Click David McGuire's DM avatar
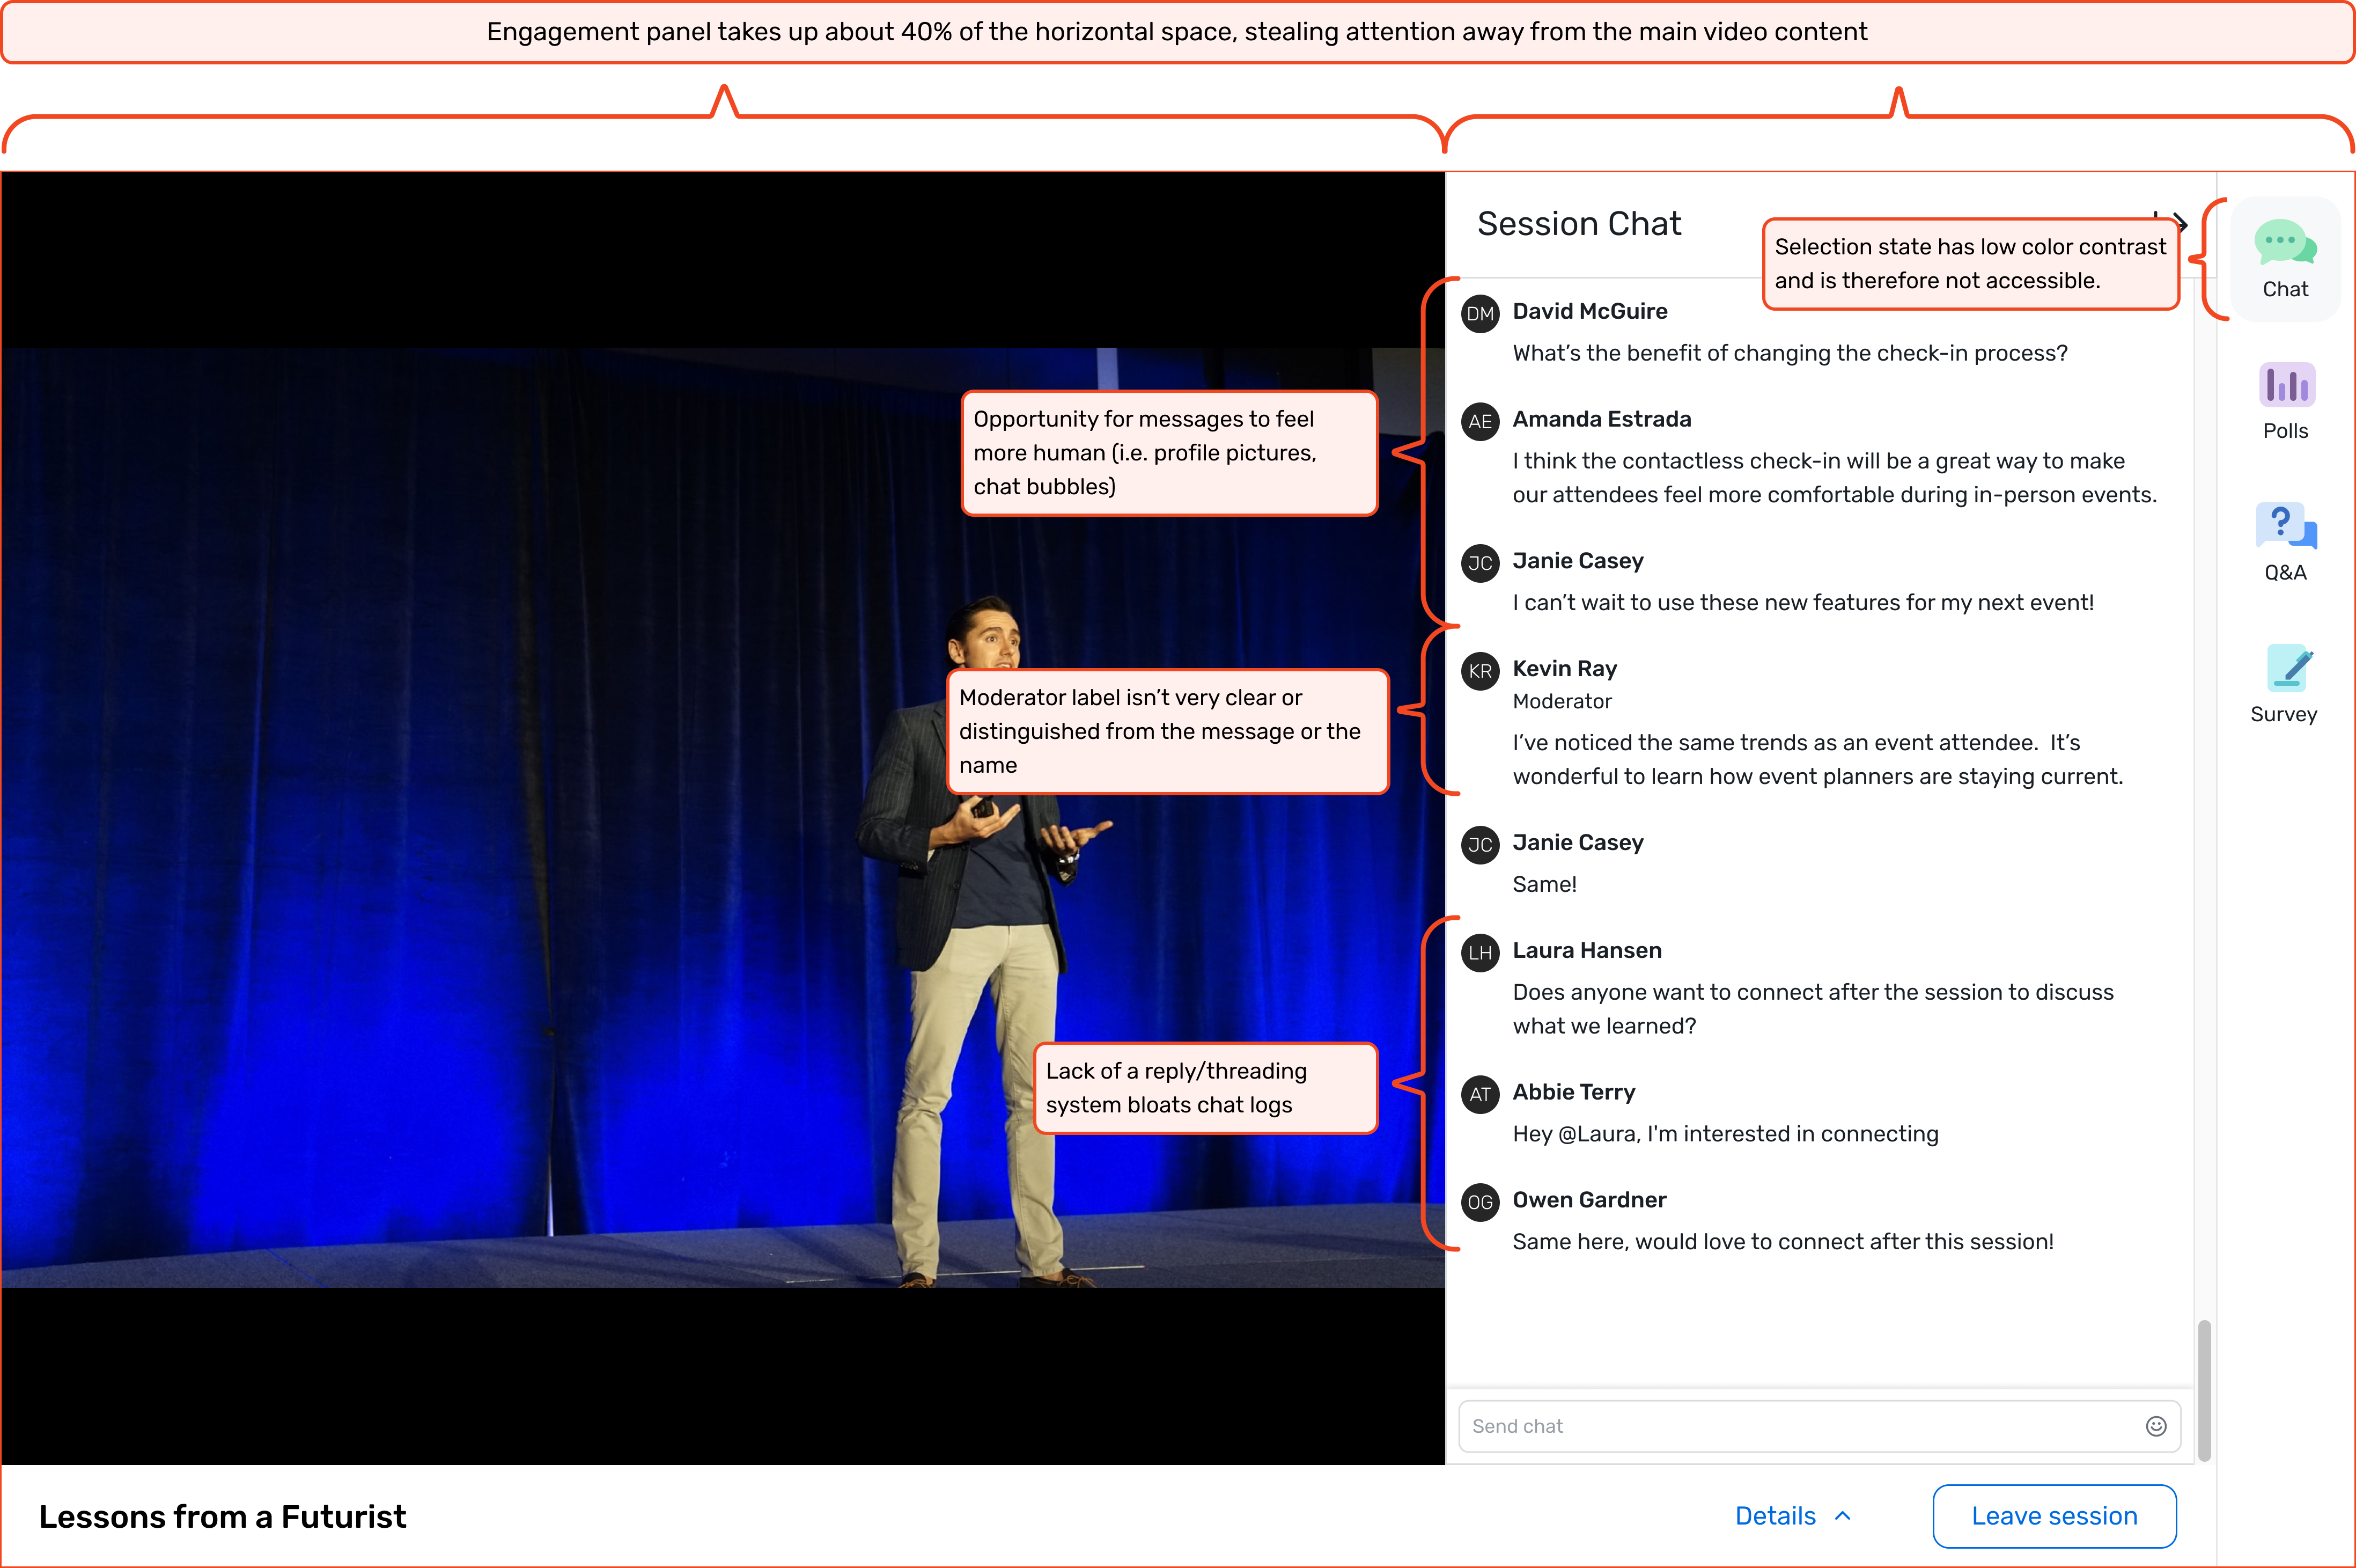 (x=1479, y=314)
